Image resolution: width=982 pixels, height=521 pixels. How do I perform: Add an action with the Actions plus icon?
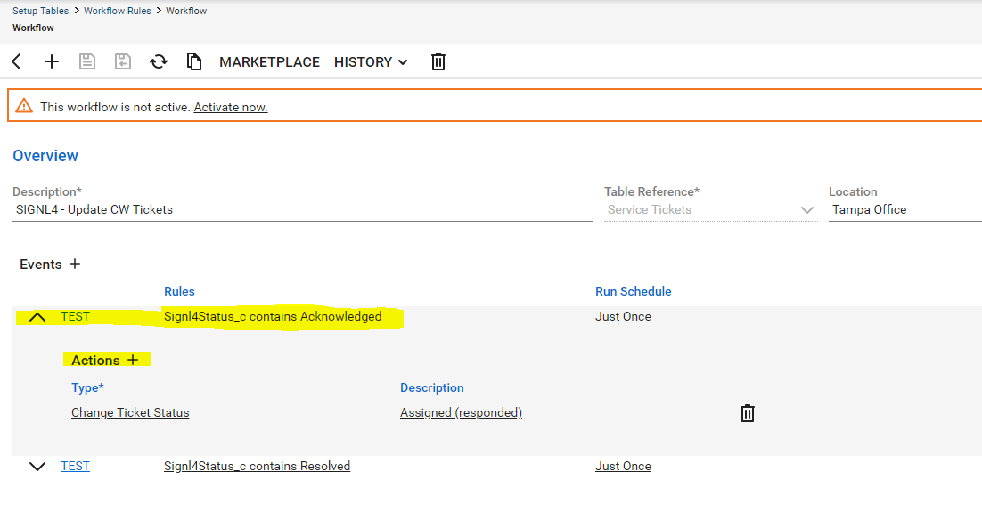coord(133,360)
